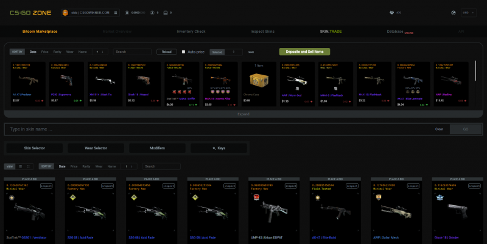Focus the market listings Search field
Image resolution: width=487 pixels, height=244 pixels.
point(161,166)
